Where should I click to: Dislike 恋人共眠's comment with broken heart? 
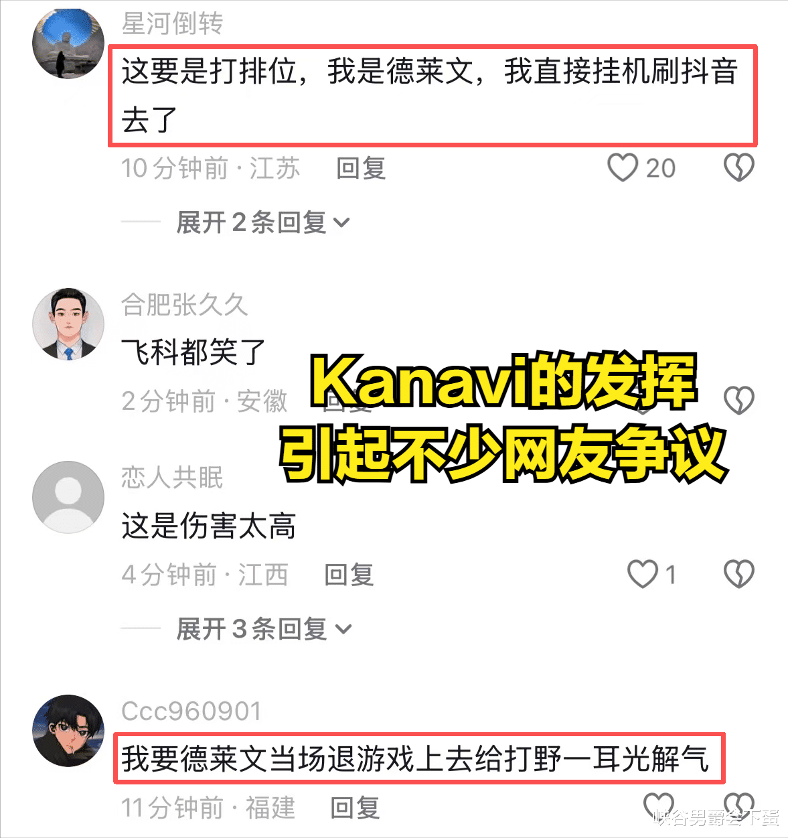click(x=739, y=574)
